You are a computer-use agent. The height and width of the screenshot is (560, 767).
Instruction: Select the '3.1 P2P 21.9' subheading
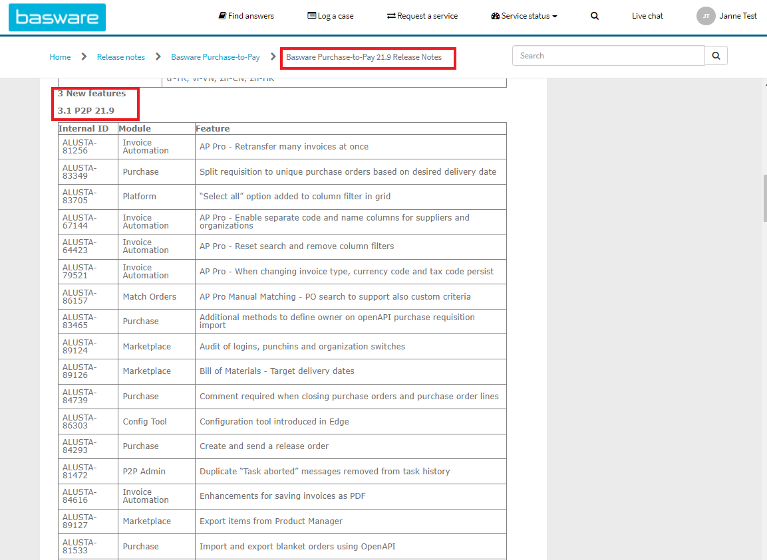pyautogui.click(x=86, y=110)
